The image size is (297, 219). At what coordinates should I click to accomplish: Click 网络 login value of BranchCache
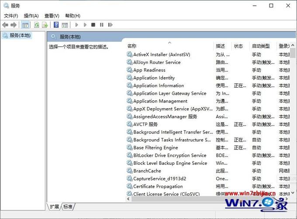pyautogui.click(x=284, y=171)
